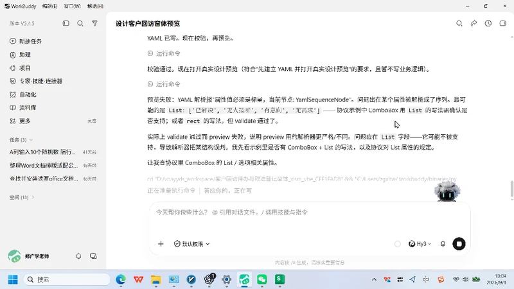Open the 窗口(W) menu
Screen dimensions: 514x289
coord(72,6)
